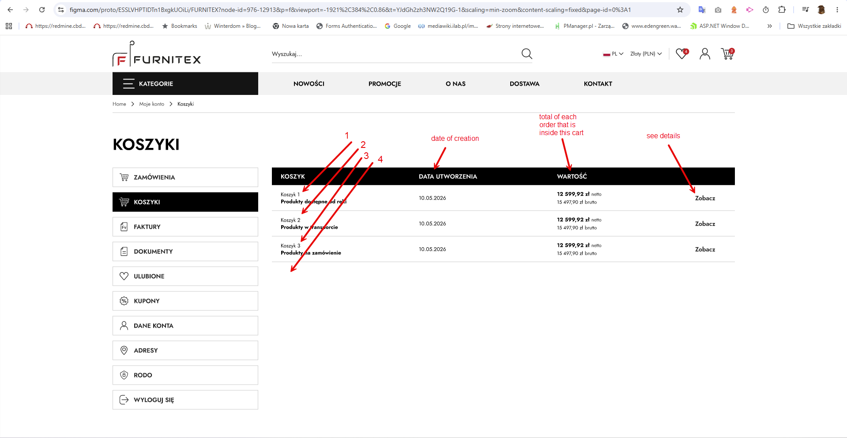Open the shopping cart icon in header
The image size is (847, 438).
727,53
